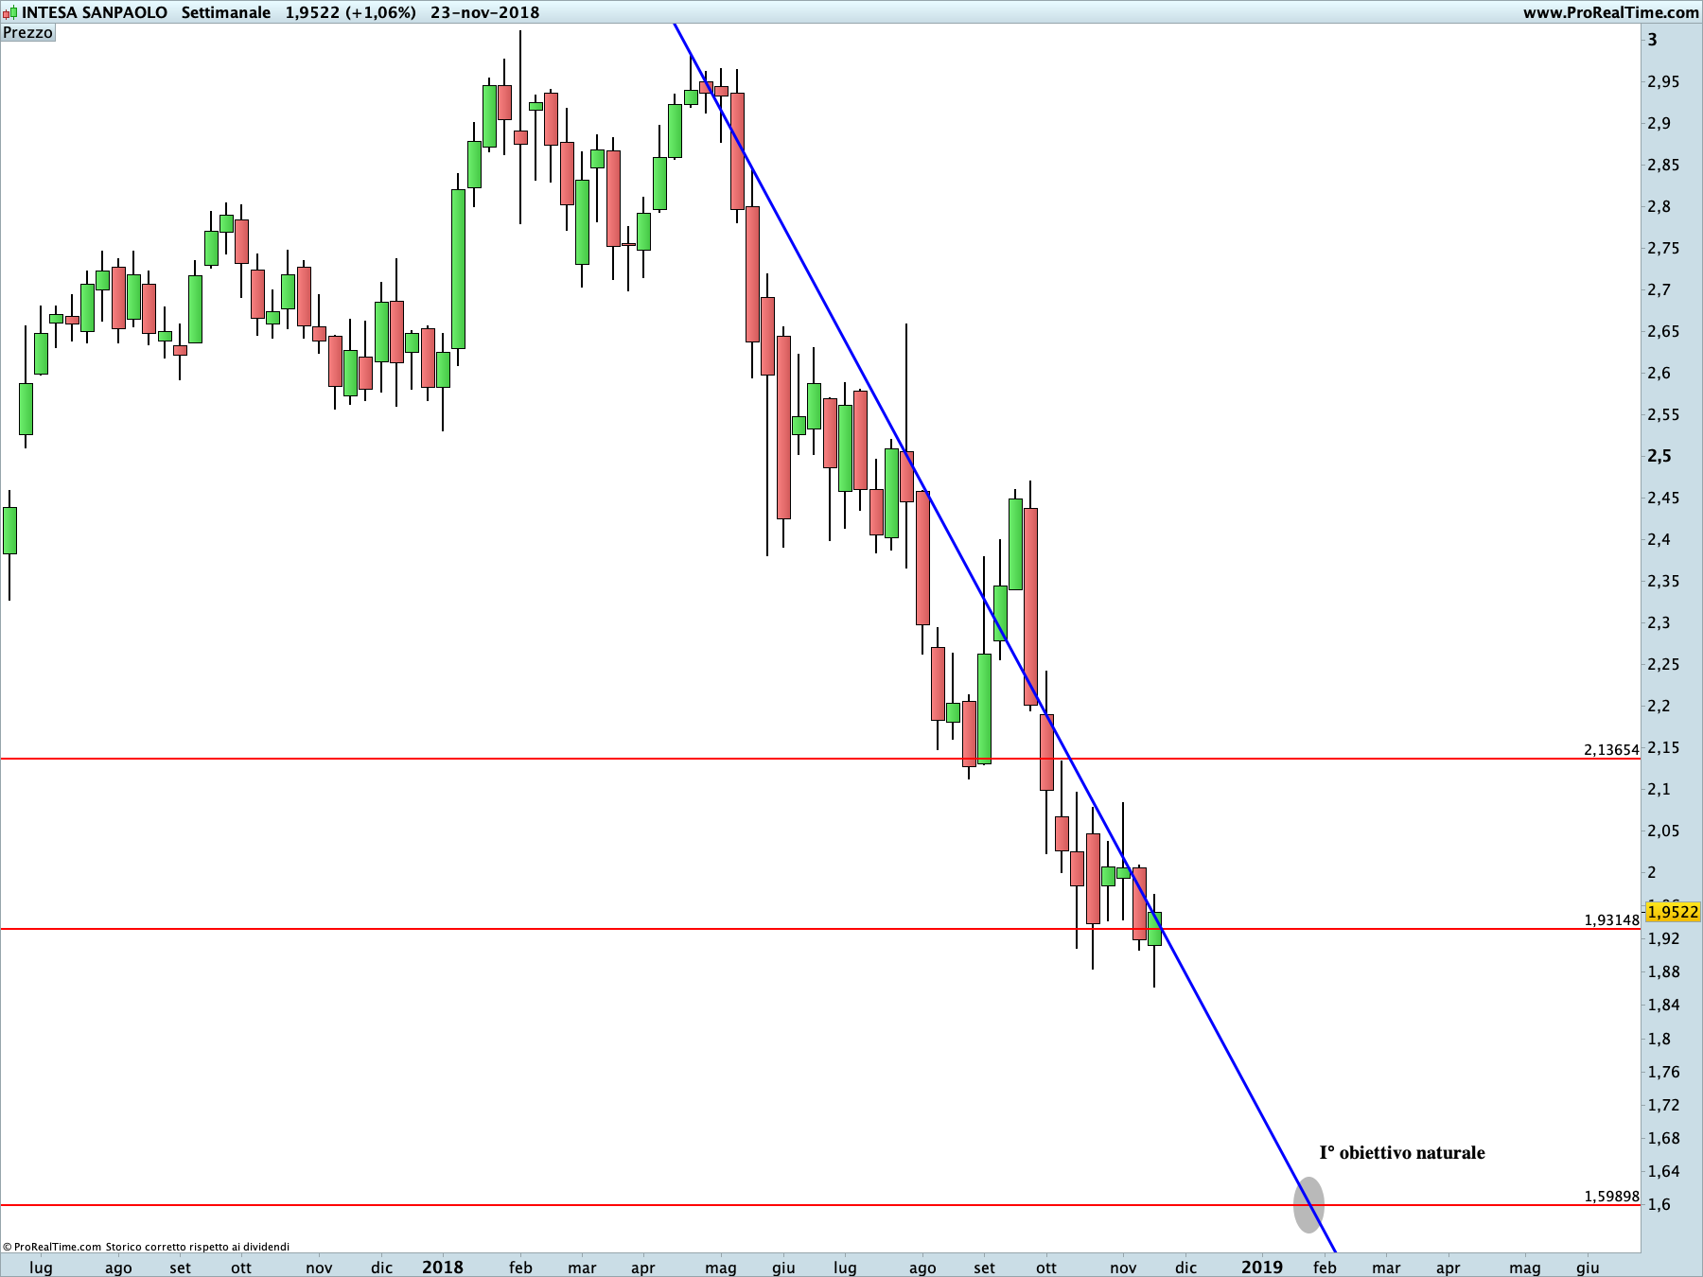Open the www.ProRealTime.com link

[1610, 12]
